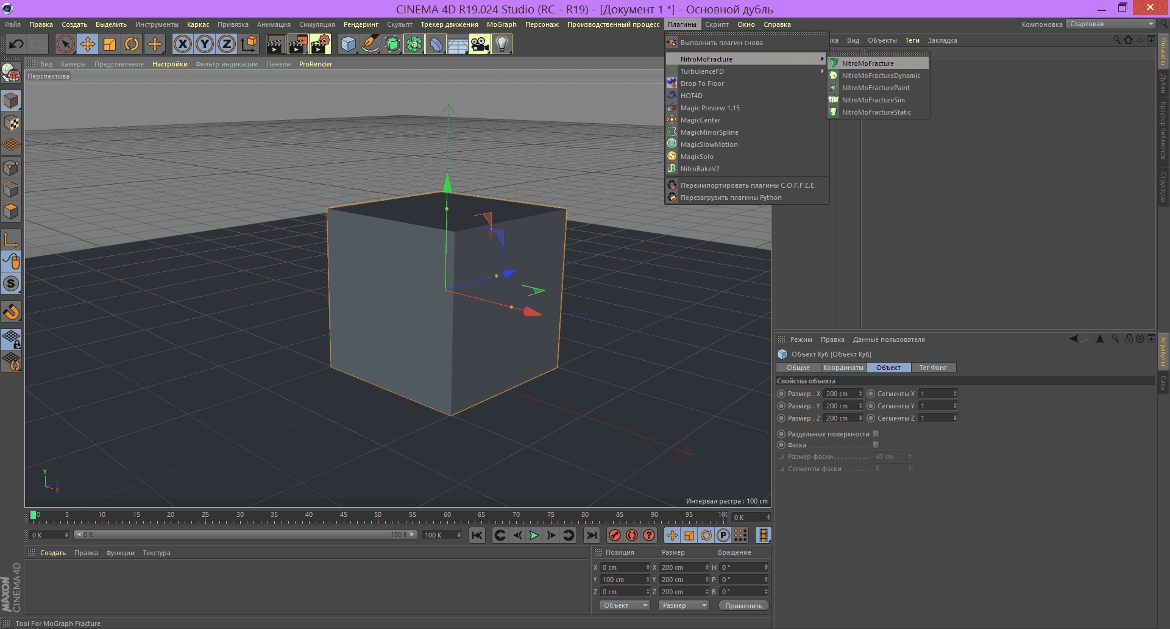
Task: Click the timeline range slider bar
Action: pos(246,535)
